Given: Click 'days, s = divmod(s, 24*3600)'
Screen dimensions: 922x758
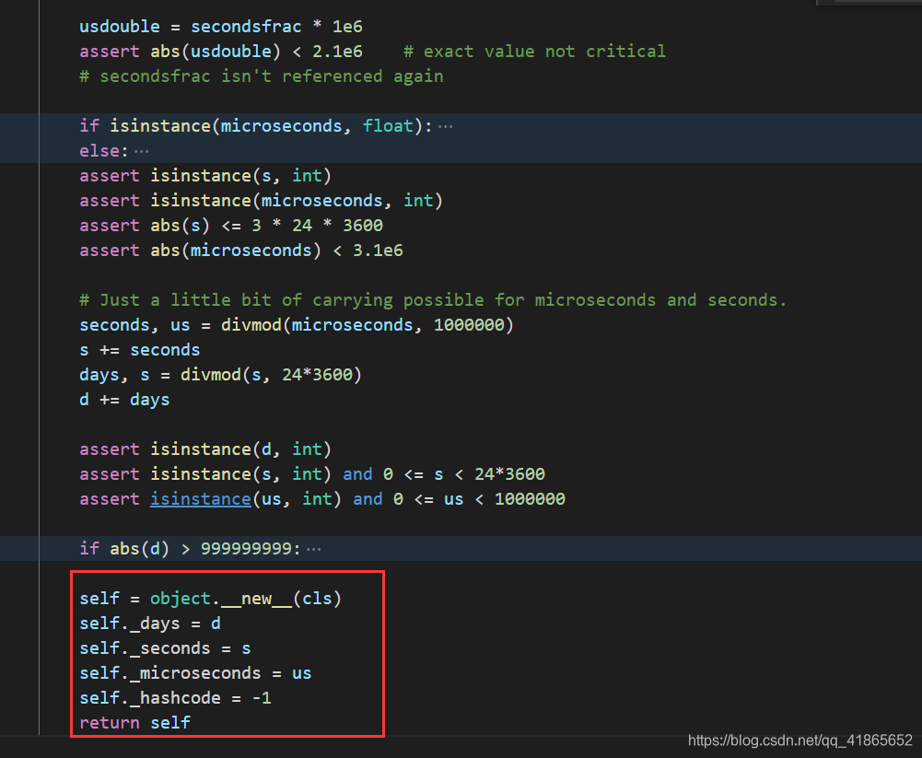Looking at the screenshot, I should coord(220,375).
